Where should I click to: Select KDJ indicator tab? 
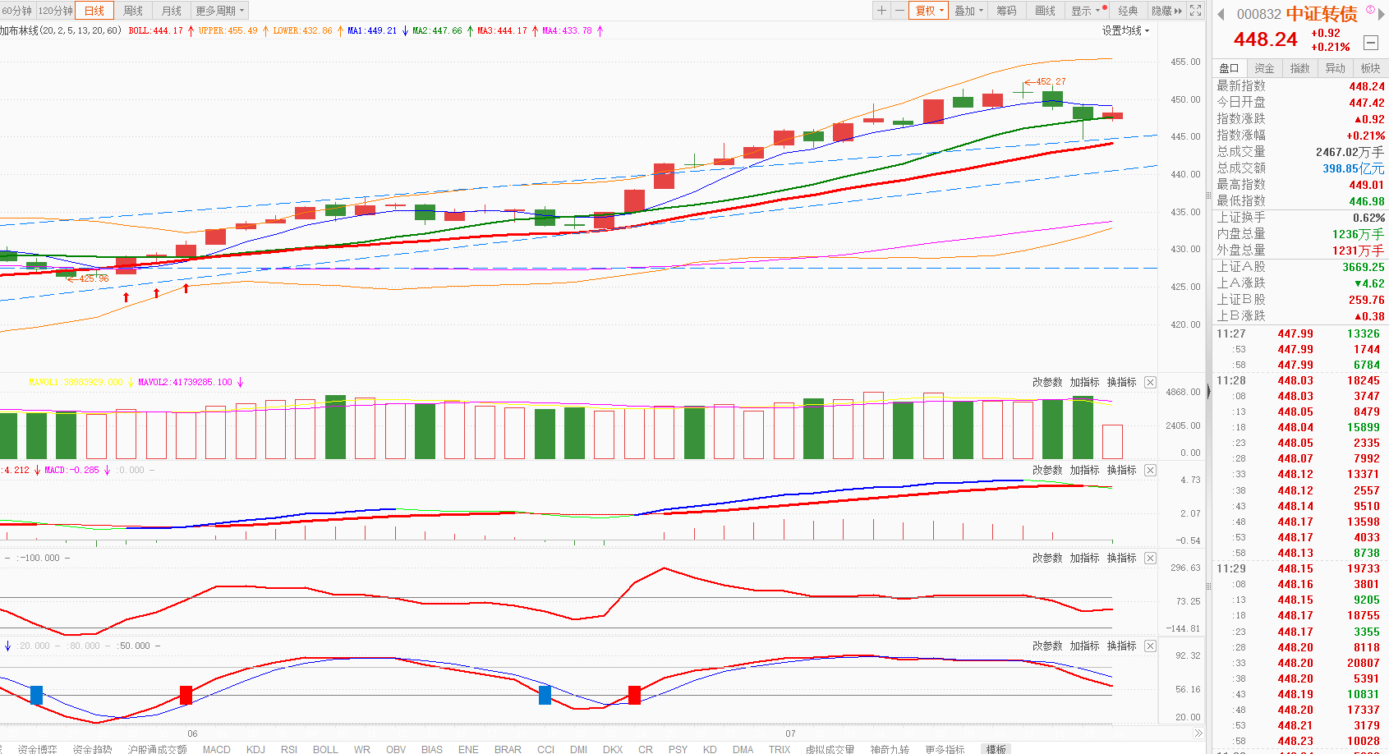click(x=255, y=749)
